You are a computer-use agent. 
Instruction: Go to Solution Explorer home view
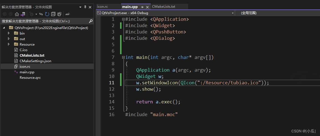point(17,14)
